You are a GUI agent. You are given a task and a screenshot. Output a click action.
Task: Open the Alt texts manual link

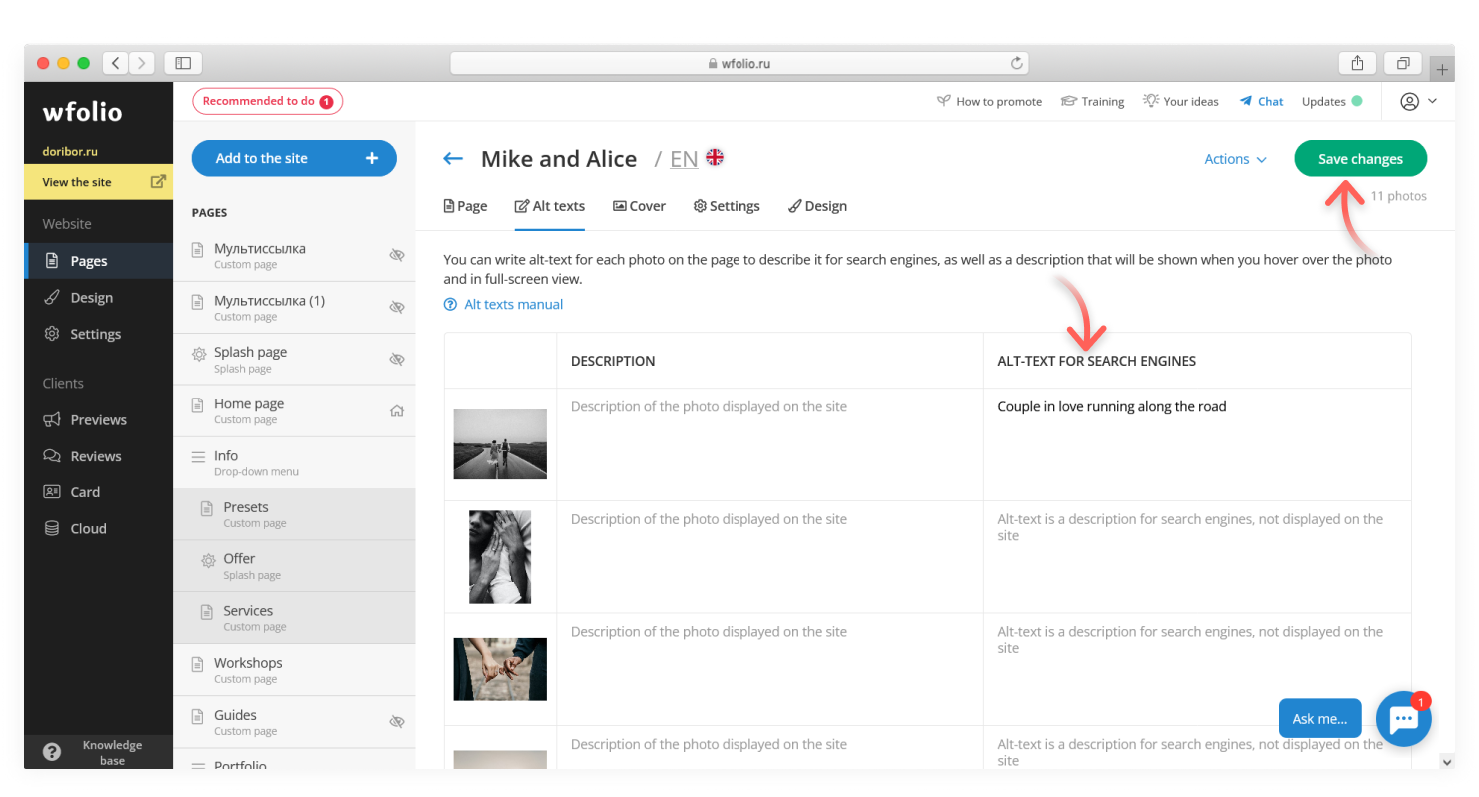[x=504, y=304]
